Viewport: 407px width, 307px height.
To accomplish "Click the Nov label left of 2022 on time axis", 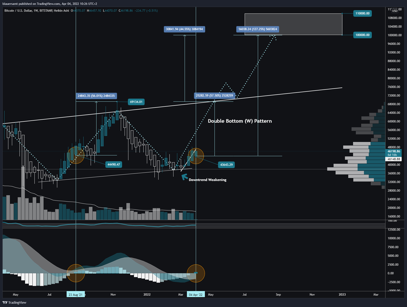I will [113, 295].
